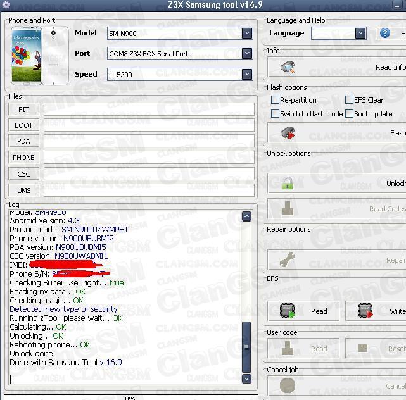Click the Unlock button label
The width and height of the screenshot is (406, 400).
pyautogui.click(x=396, y=184)
